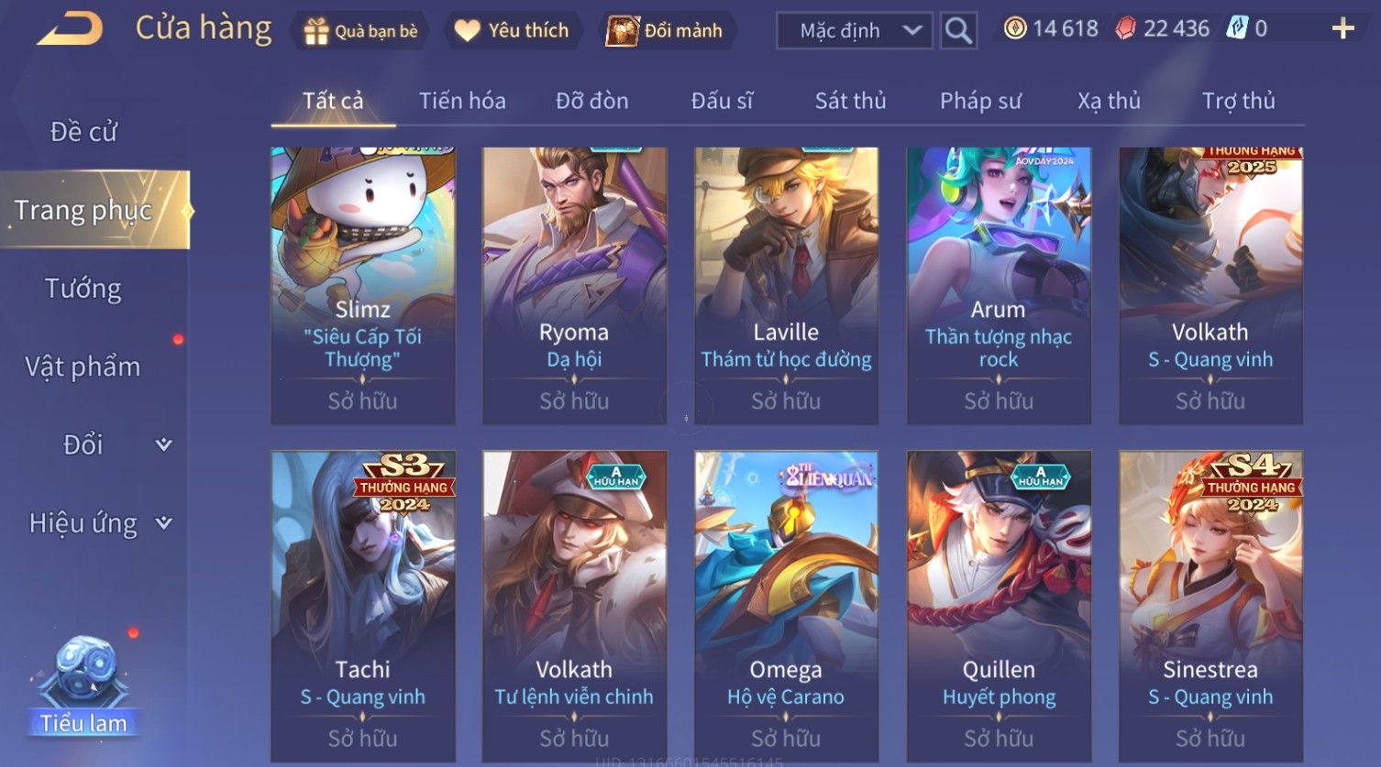Open Yêu thích heart favorites
This screenshot has width=1381, height=767.
[x=467, y=30]
